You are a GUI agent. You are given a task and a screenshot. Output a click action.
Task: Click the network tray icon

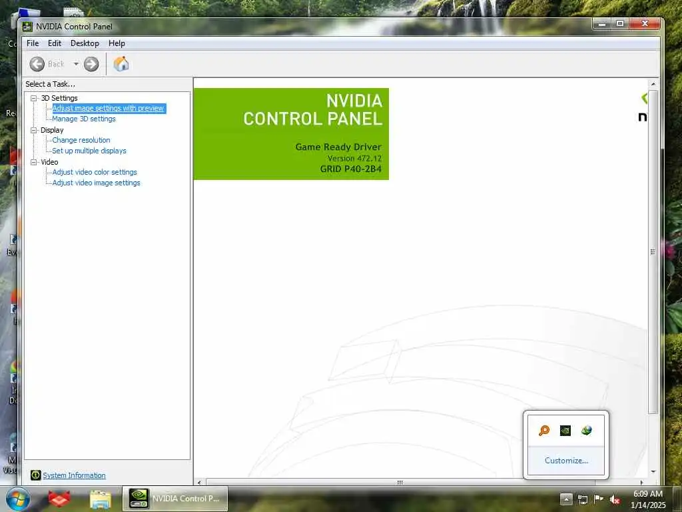(x=583, y=499)
